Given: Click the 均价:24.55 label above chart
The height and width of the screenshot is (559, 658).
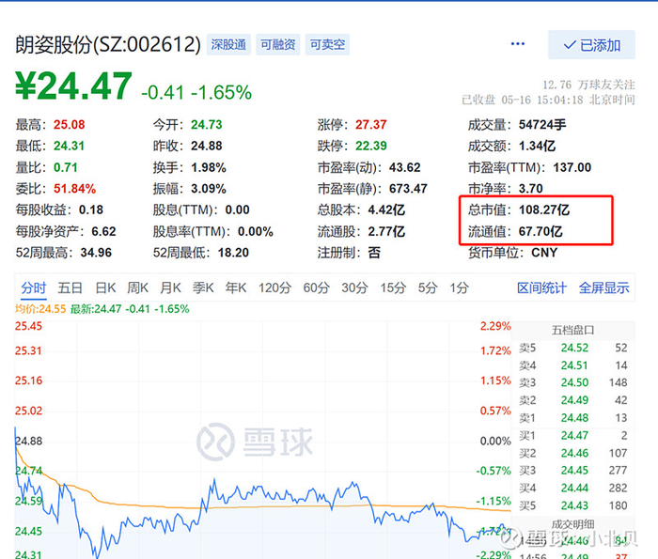Looking at the screenshot, I should [x=40, y=309].
